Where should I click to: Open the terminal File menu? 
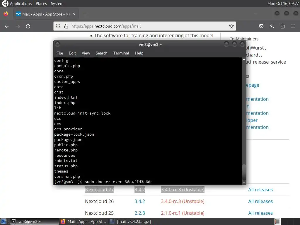[60, 53]
